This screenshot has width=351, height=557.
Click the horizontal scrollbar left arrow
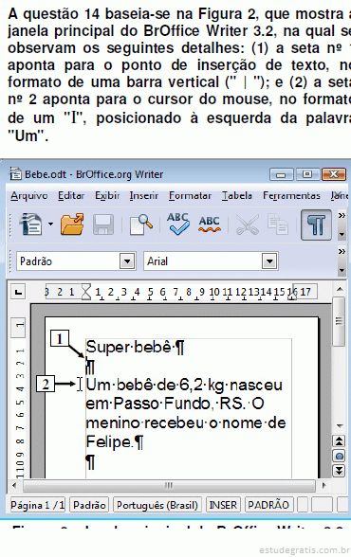click(14, 485)
